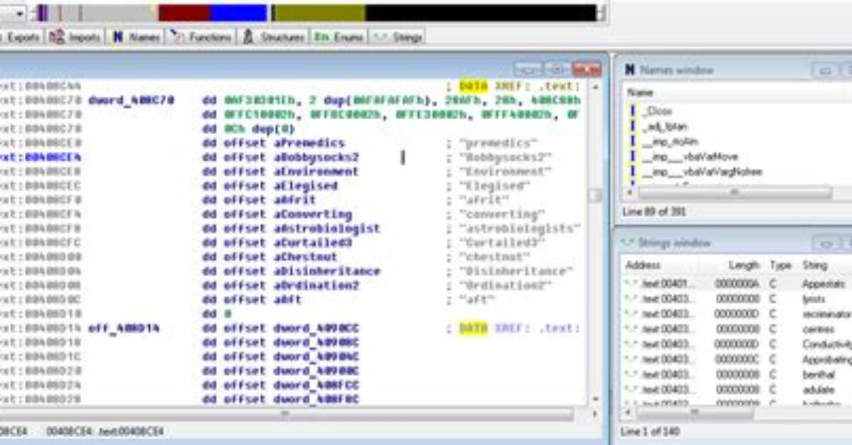Click the "premedics" string comment
This screenshot has width=852, height=445.
(x=498, y=143)
